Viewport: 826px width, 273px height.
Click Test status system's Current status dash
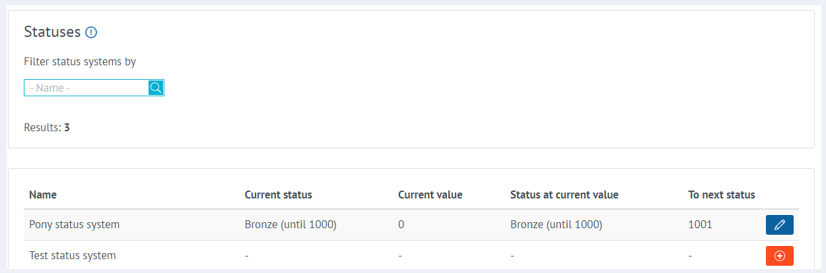coord(246,255)
